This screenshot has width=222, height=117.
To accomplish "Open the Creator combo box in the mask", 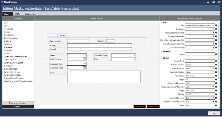I will point(77,55).
